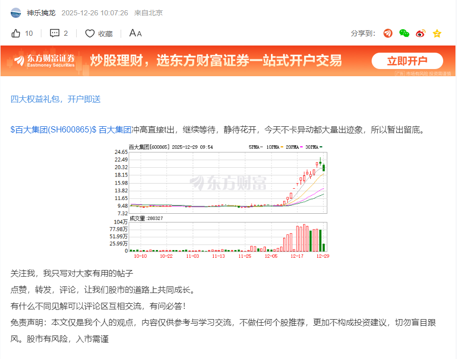Click the 百大集团 candlestick chart image
Viewport: 457px width, 359px height.
point(220,201)
